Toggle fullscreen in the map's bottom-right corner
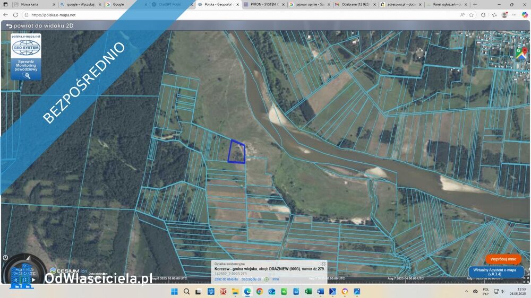 click(526, 279)
